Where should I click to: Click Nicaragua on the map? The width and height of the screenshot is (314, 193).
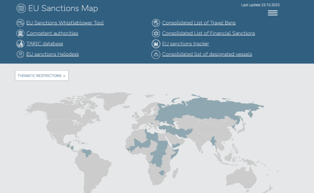point(72,148)
